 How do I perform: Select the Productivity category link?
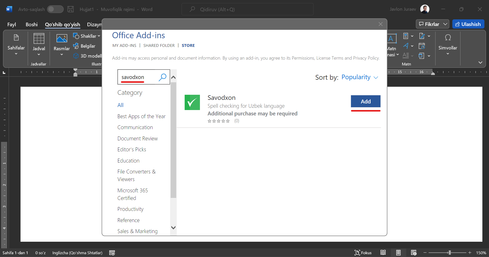[130, 209]
